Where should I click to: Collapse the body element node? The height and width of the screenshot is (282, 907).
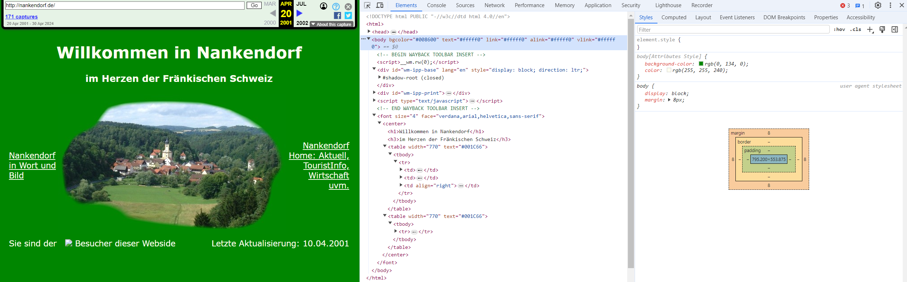pos(369,39)
